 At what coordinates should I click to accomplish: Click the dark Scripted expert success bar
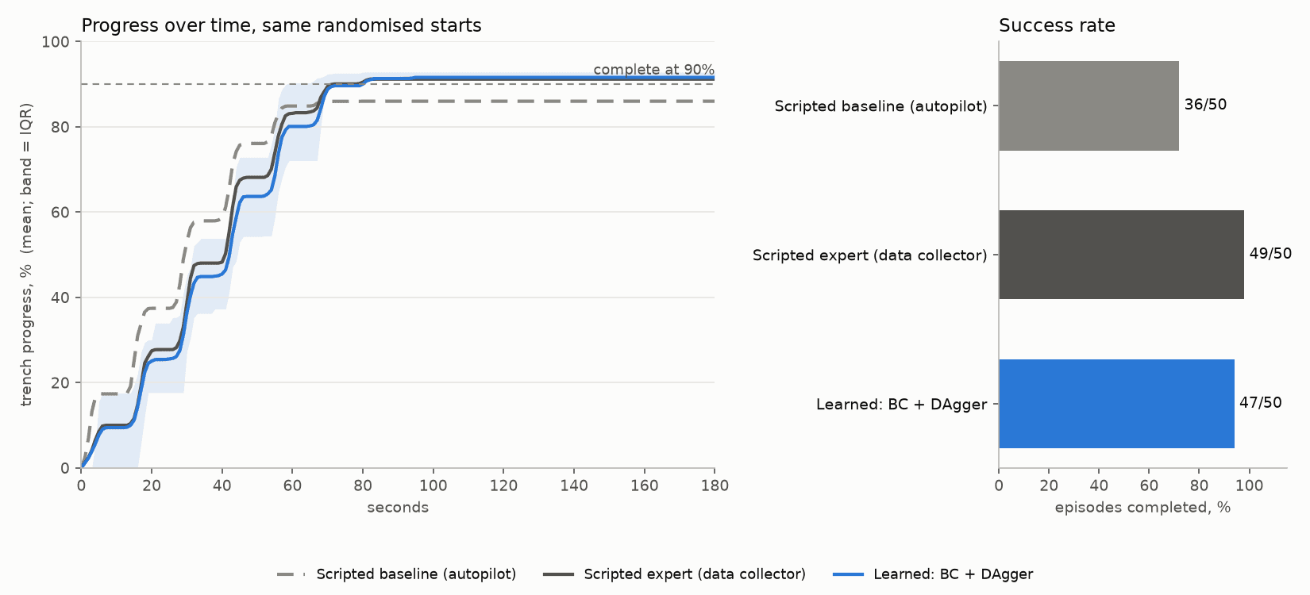[x=1121, y=255]
